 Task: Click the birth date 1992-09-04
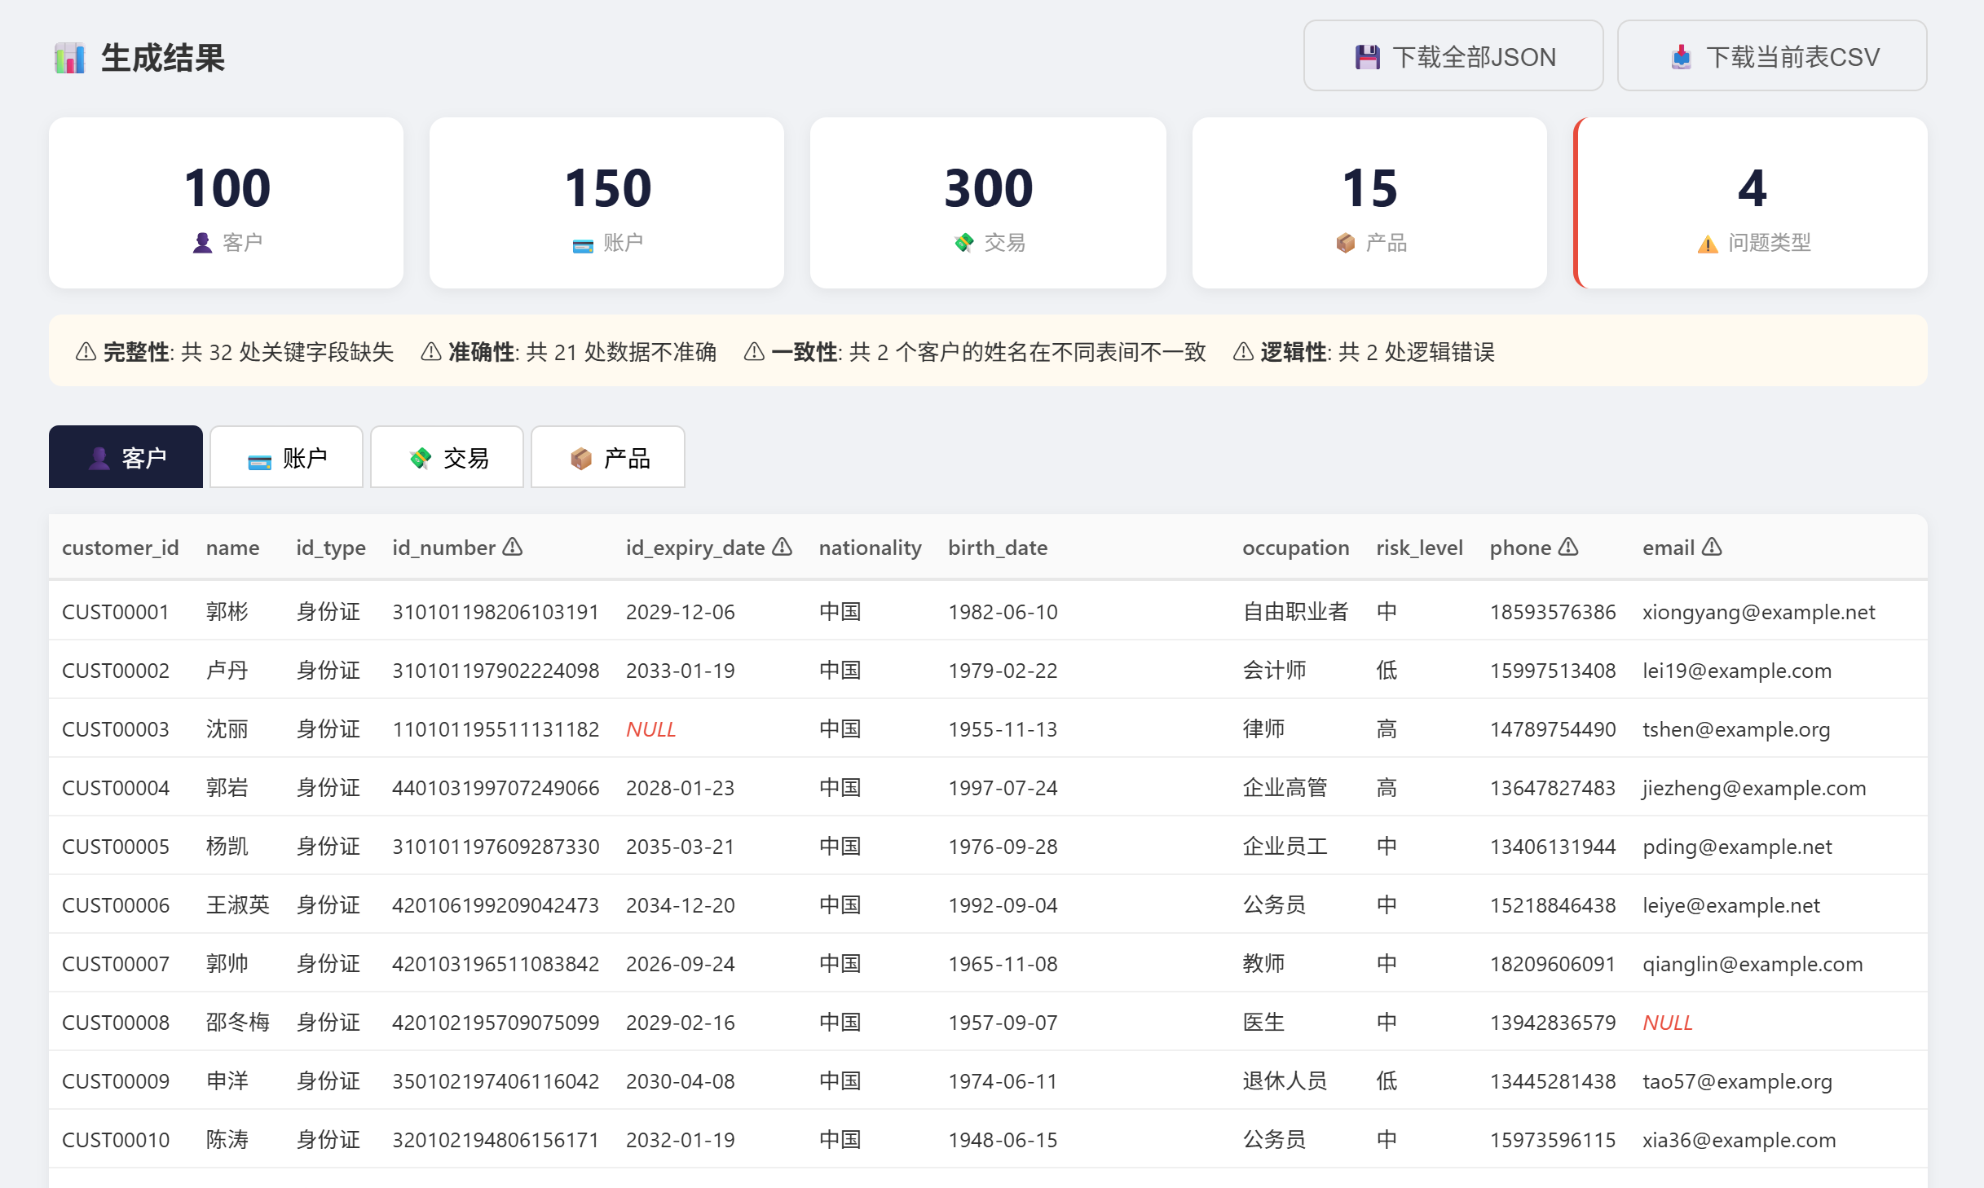[1003, 905]
